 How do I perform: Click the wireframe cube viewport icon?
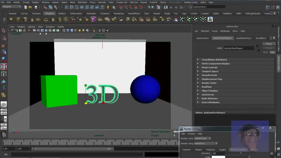click(x=64, y=31)
